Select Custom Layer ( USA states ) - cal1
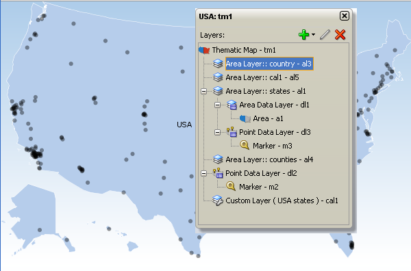Viewport: 411px width, 271px height. [x=282, y=201]
